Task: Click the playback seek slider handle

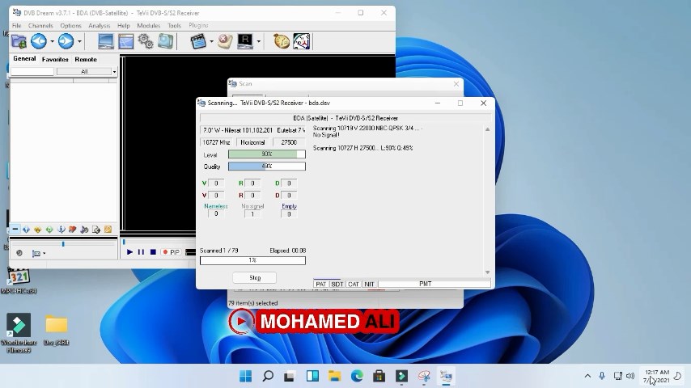Action: (x=124, y=242)
